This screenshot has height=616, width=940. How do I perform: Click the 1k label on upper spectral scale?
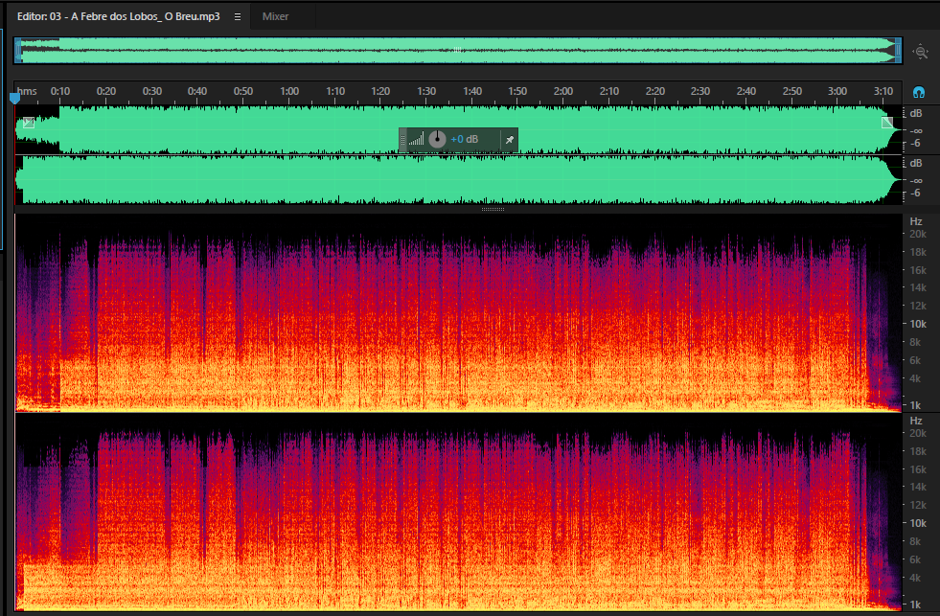(915, 405)
